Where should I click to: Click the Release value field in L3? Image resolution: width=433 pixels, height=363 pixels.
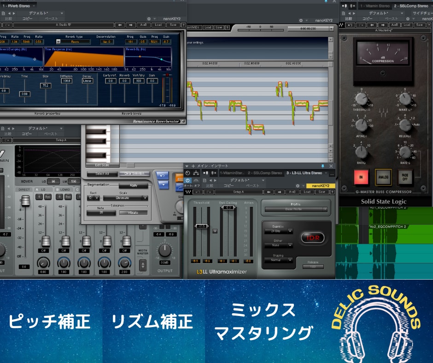coord(313,267)
